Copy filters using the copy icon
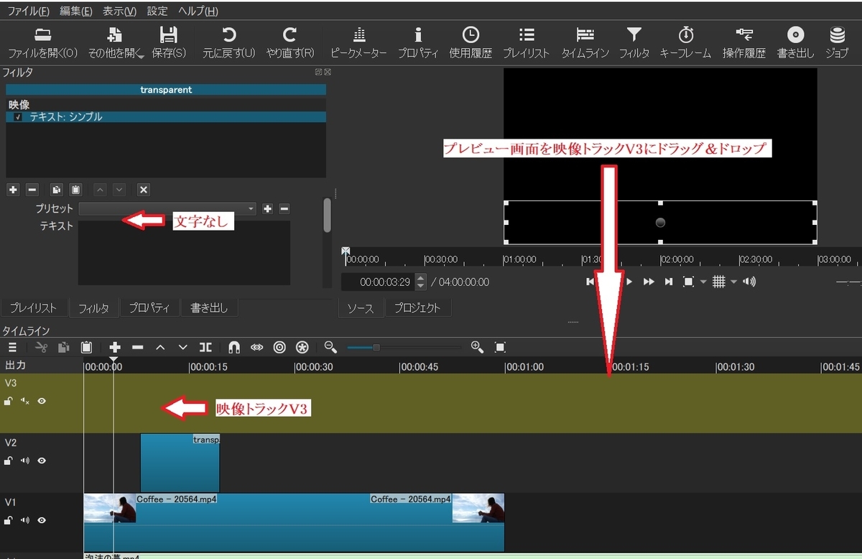 57,190
